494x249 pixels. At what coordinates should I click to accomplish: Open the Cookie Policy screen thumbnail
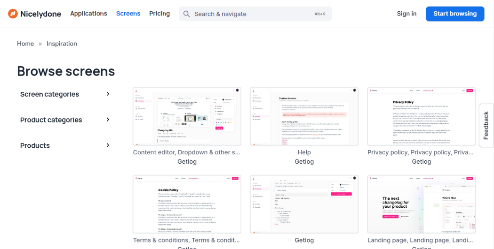tap(187, 204)
